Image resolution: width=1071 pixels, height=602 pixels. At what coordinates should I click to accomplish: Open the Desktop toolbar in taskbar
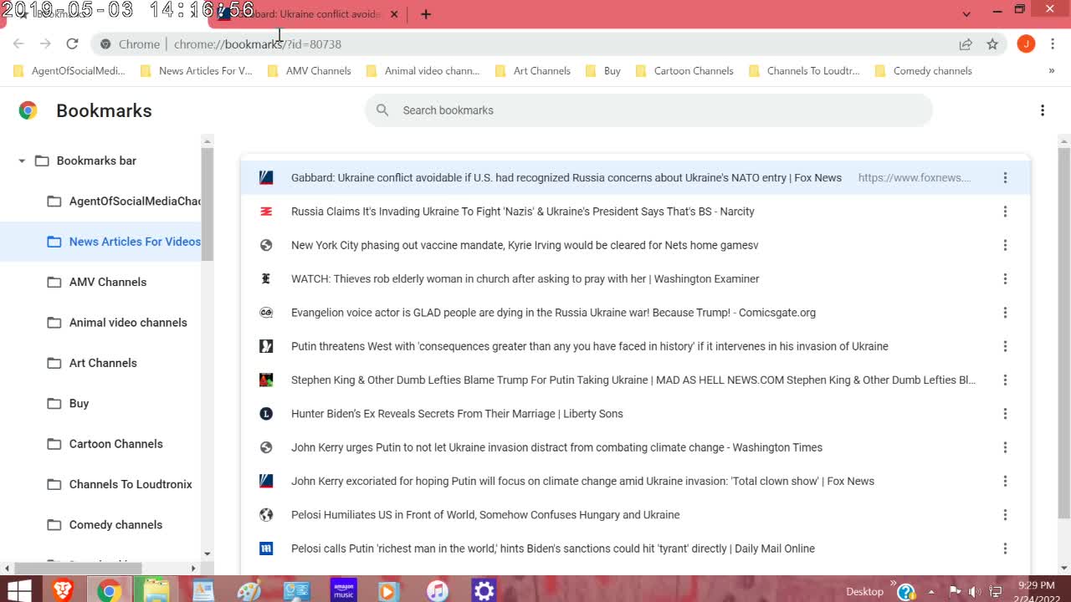coord(864,591)
